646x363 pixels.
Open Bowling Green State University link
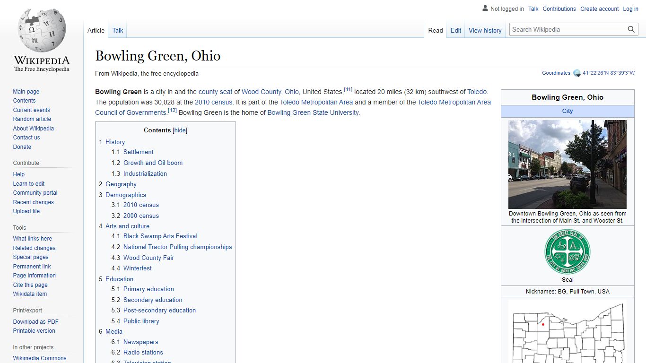tap(314, 112)
